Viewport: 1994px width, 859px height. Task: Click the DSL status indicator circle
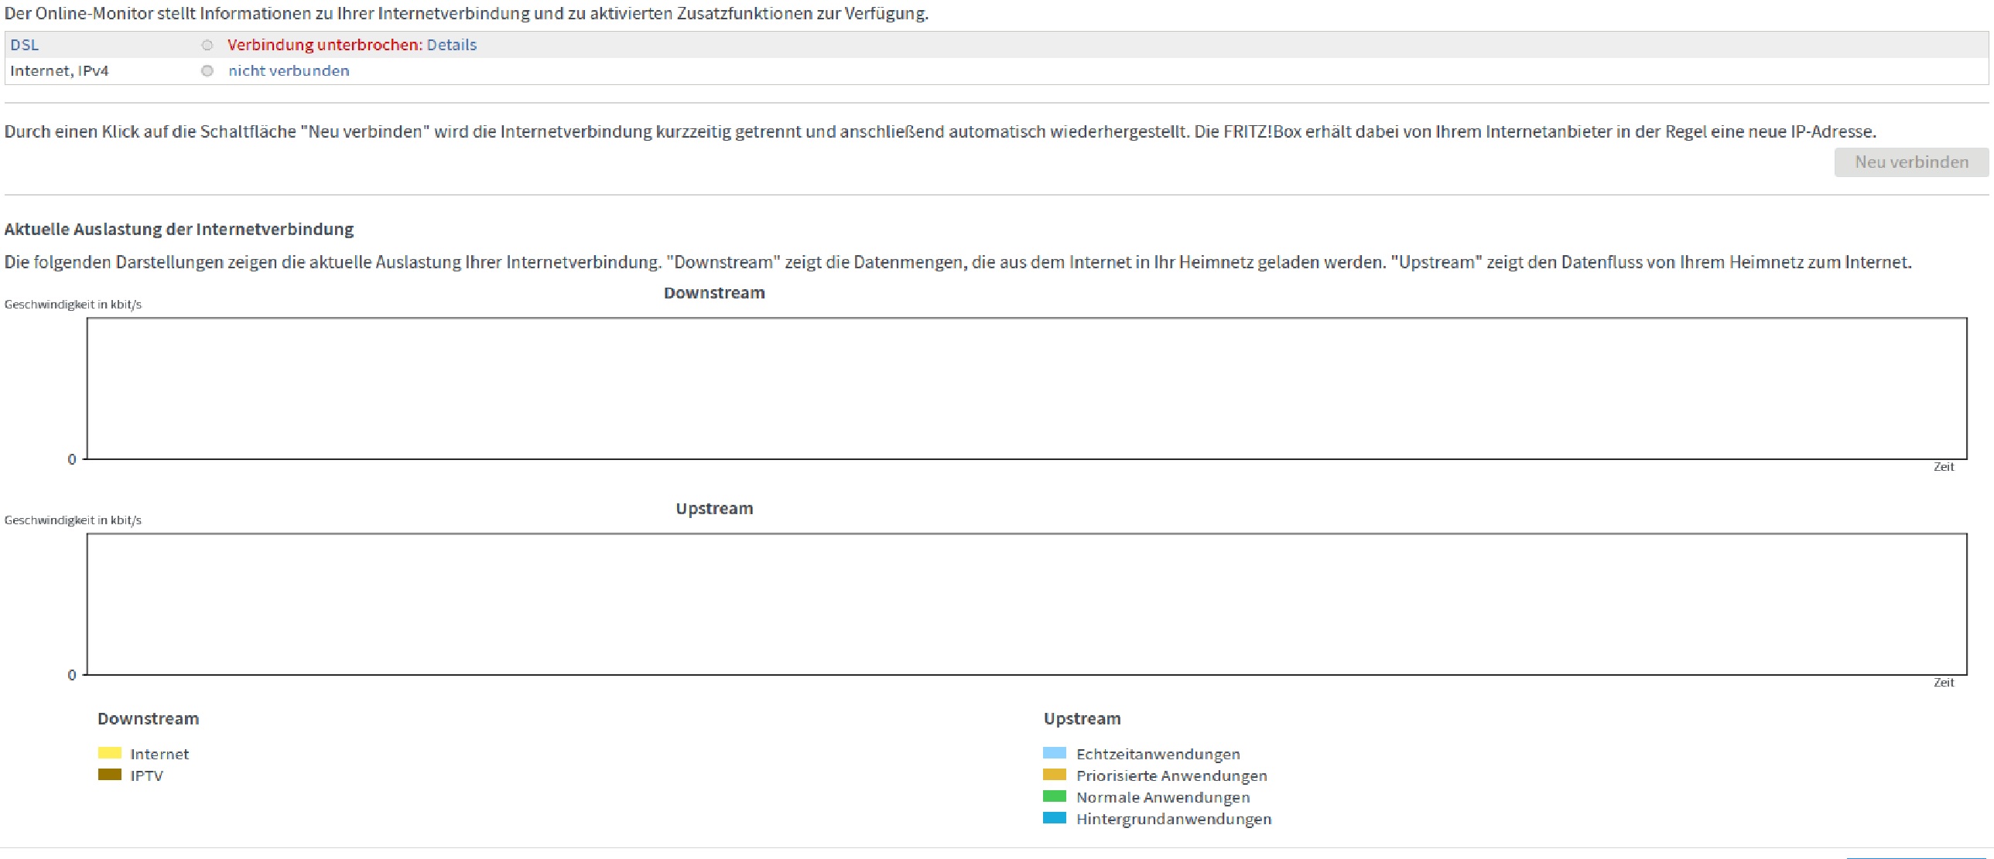pyautogui.click(x=207, y=45)
